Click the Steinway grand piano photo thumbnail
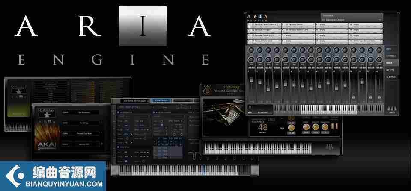The width and height of the screenshot is (411, 191). pos(225,117)
